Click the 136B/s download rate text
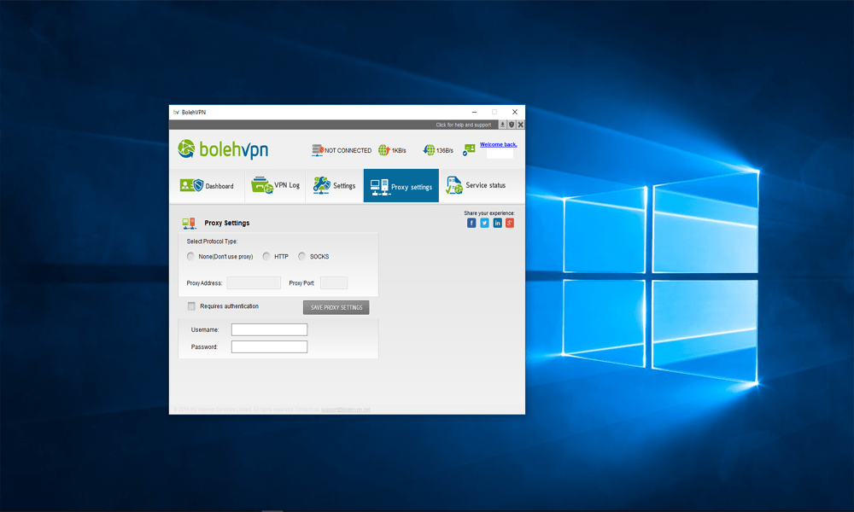Screen dimensions: 854x512 [445, 151]
